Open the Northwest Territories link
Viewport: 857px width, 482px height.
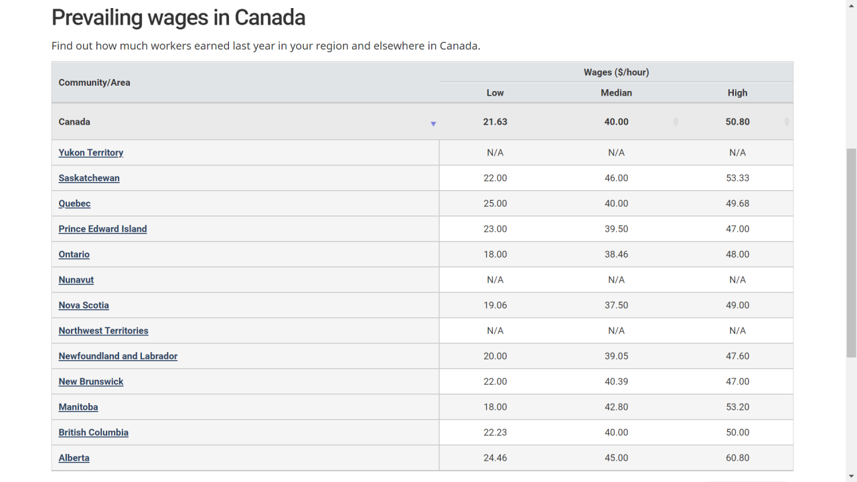(103, 331)
